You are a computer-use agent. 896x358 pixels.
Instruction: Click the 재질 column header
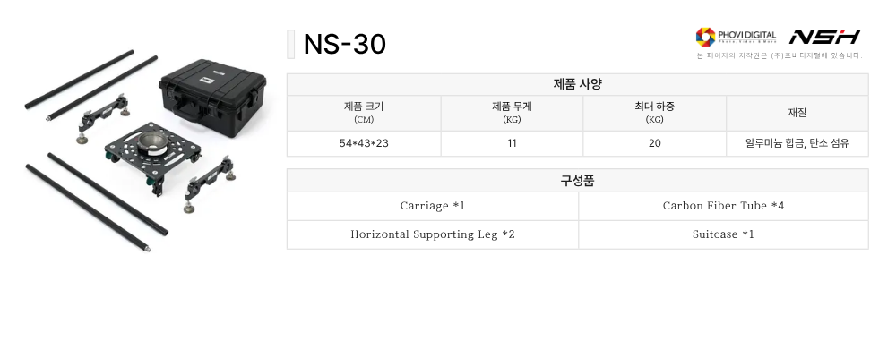pyautogui.click(x=797, y=113)
